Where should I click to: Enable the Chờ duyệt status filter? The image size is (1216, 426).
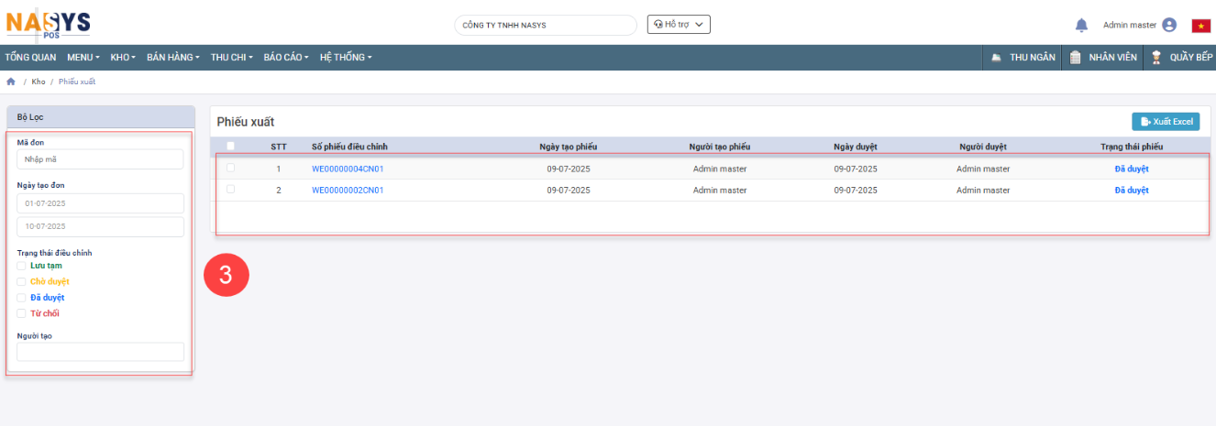[22, 281]
